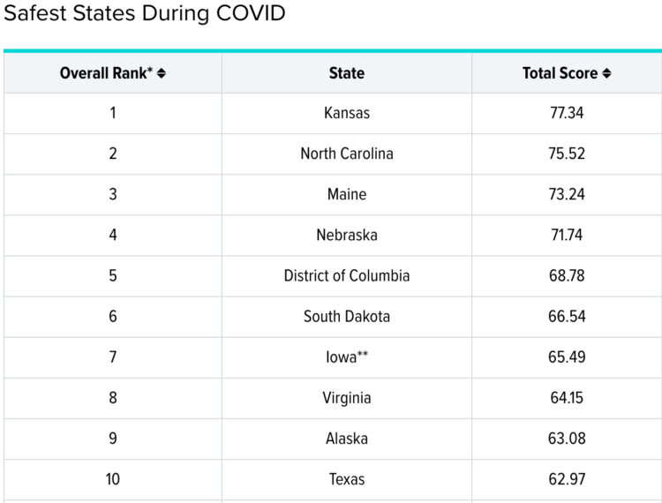Click the Maine state name

pyautogui.click(x=347, y=194)
